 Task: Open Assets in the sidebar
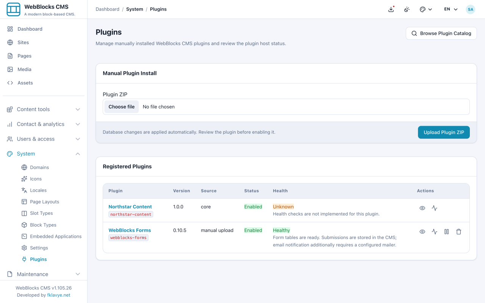[44, 83]
